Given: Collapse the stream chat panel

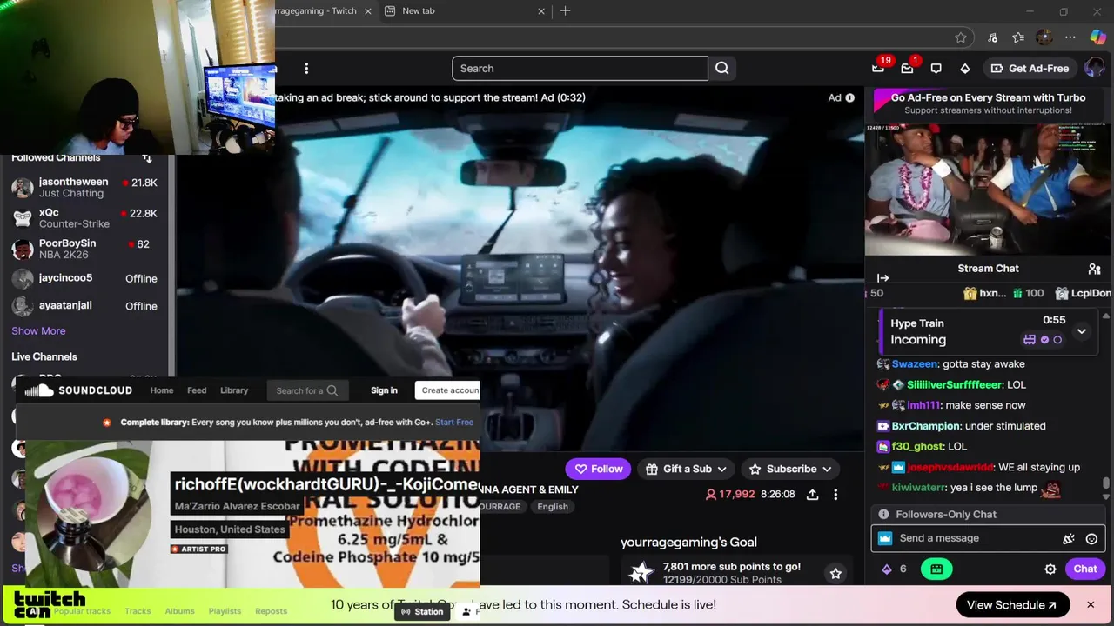Looking at the screenshot, I should pyautogui.click(x=882, y=278).
